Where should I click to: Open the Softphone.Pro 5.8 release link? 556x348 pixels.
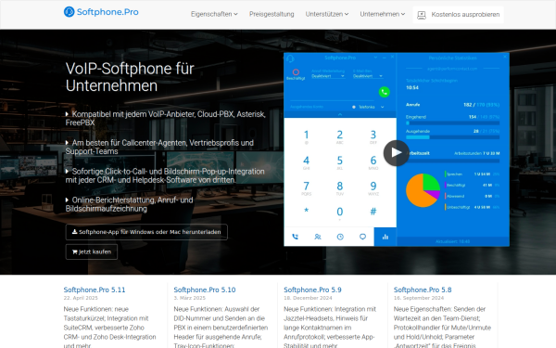423,290
